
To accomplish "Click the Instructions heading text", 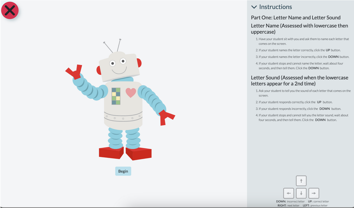I will (276, 7).
